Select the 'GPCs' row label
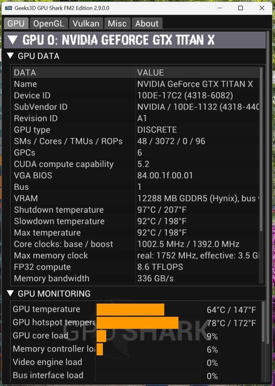275x386 pixels. pyautogui.click(x=24, y=153)
